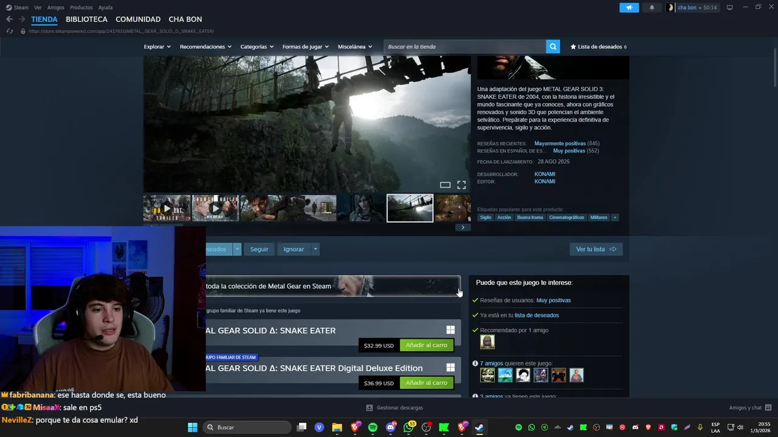Screen dimensions: 778x437
Task: Click Windows taskbar Buscar box
Action: (x=248, y=427)
